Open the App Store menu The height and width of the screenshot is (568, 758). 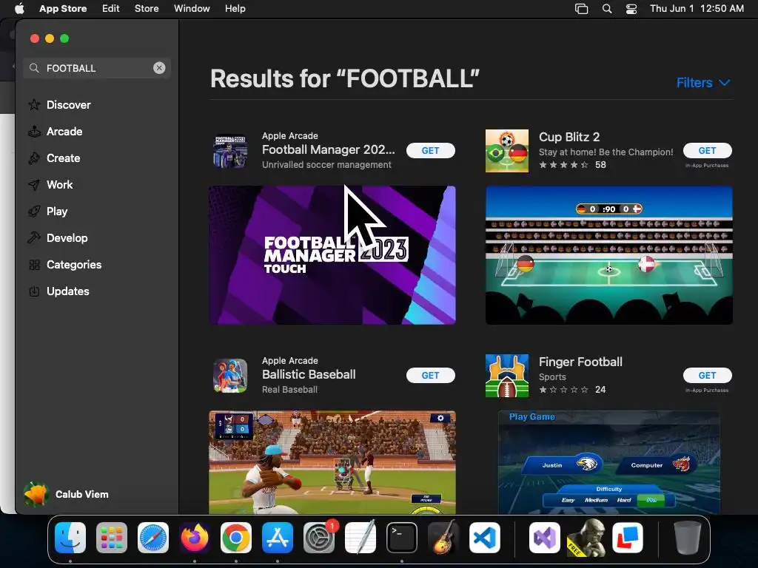(x=63, y=8)
